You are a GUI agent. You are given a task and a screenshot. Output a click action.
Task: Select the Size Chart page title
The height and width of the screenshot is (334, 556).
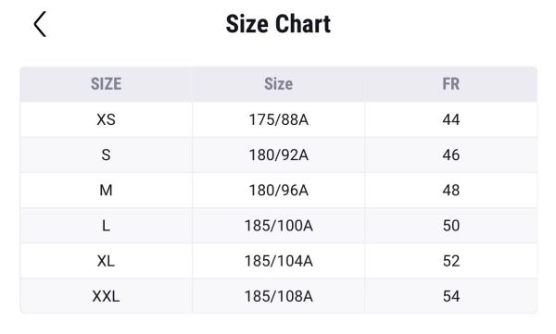278,24
